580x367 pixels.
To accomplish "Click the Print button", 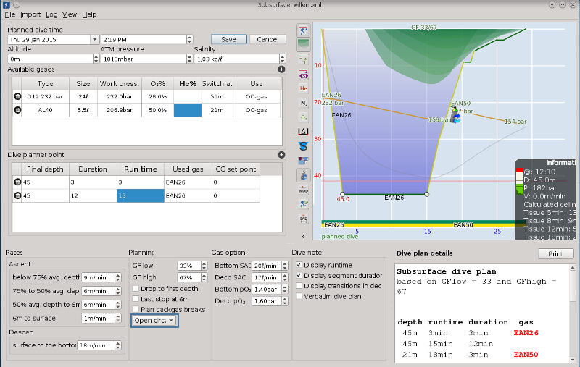I will tap(555, 254).
